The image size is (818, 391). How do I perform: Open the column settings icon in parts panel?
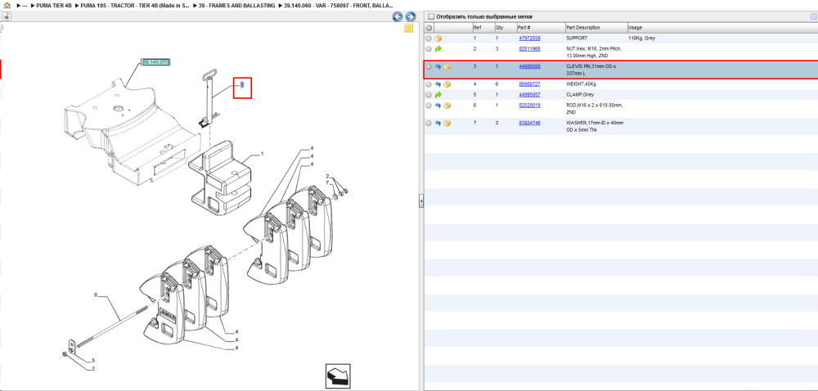(813, 16)
